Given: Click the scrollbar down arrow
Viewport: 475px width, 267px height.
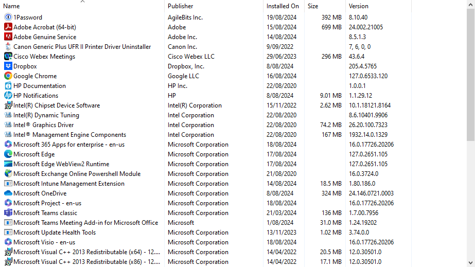Looking at the screenshot, I should pyautogui.click(x=470, y=263).
